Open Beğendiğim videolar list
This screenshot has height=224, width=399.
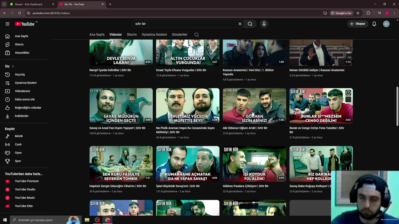(x=25, y=108)
